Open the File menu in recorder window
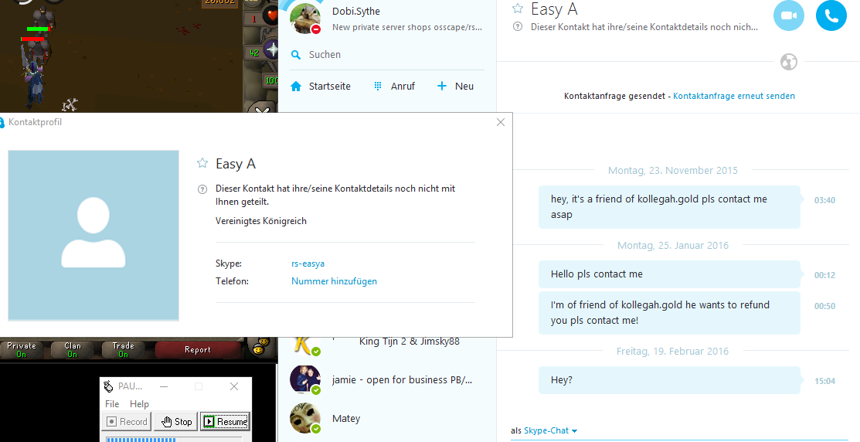Image resolution: width=860 pixels, height=442 pixels. pos(112,403)
